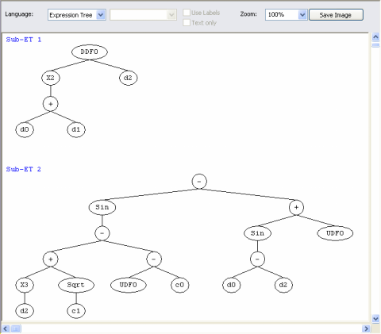This screenshot has height=334, width=381.
Task: Click the rightmost UDF0 node in Sub-ET 2
Action: pyautogui.click(x=335, y=233)
